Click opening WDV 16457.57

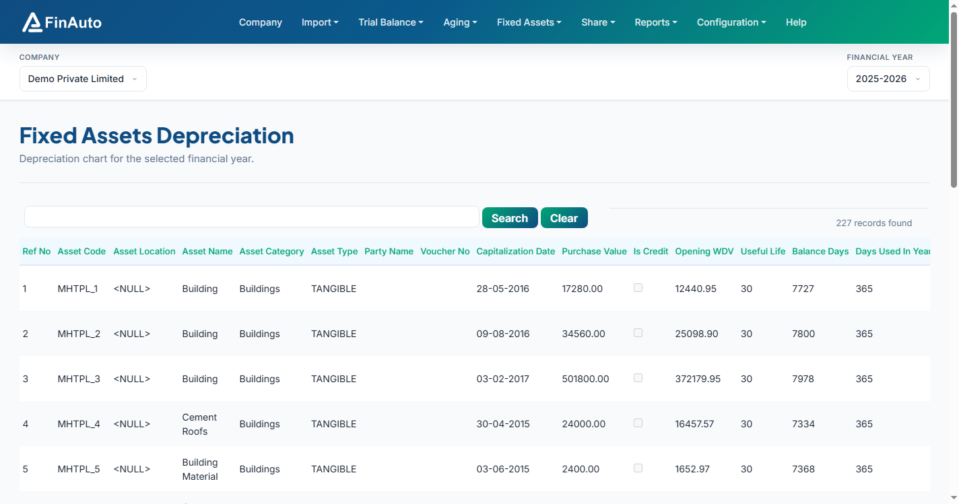click(694, 424)
